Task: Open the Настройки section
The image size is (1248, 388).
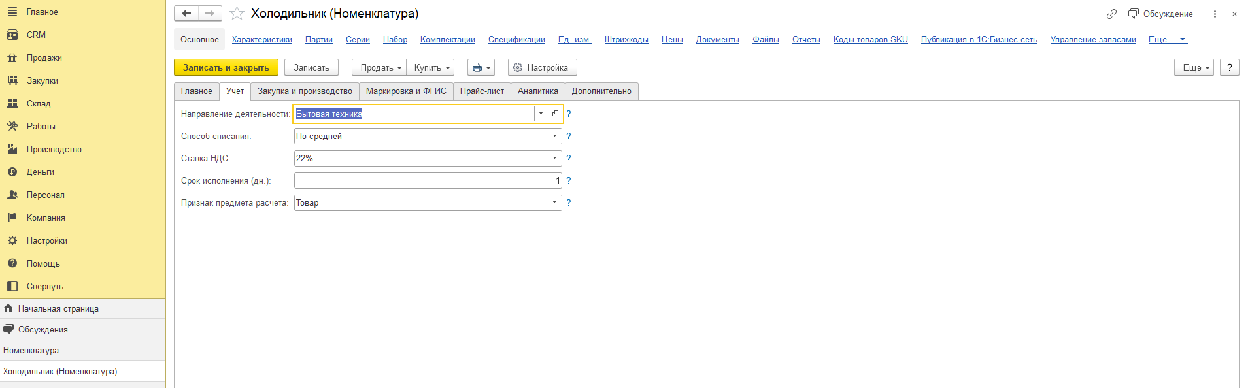Action: [46, 240]
